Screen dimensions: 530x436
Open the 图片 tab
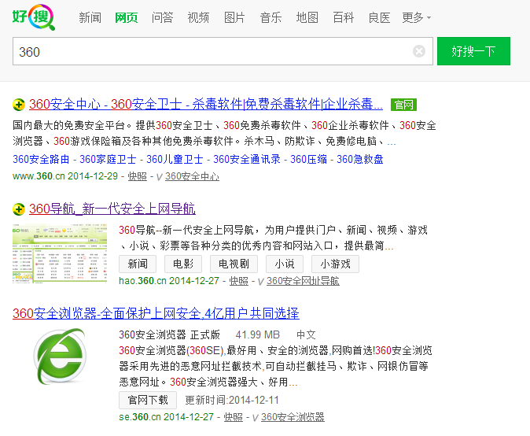click(x=234, y=17)
